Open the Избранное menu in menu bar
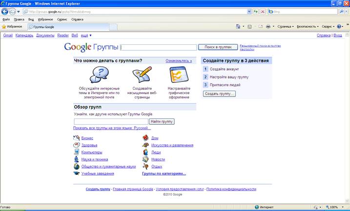350x211 pixels. 45,19
